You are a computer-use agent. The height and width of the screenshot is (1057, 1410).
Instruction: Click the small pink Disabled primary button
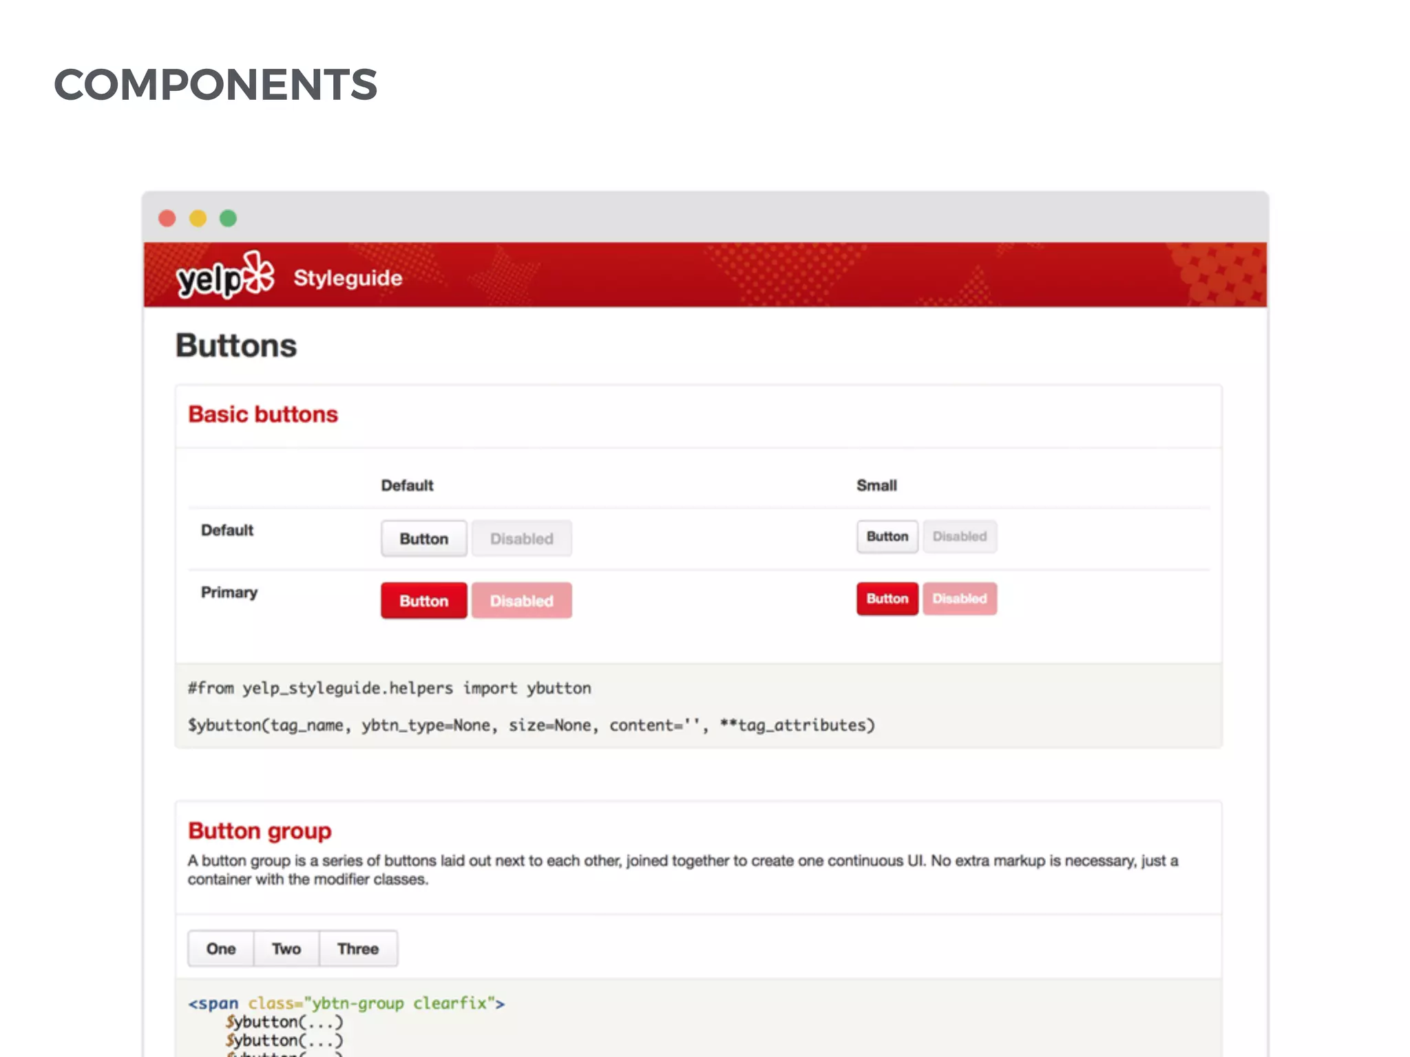click(960, 598)
